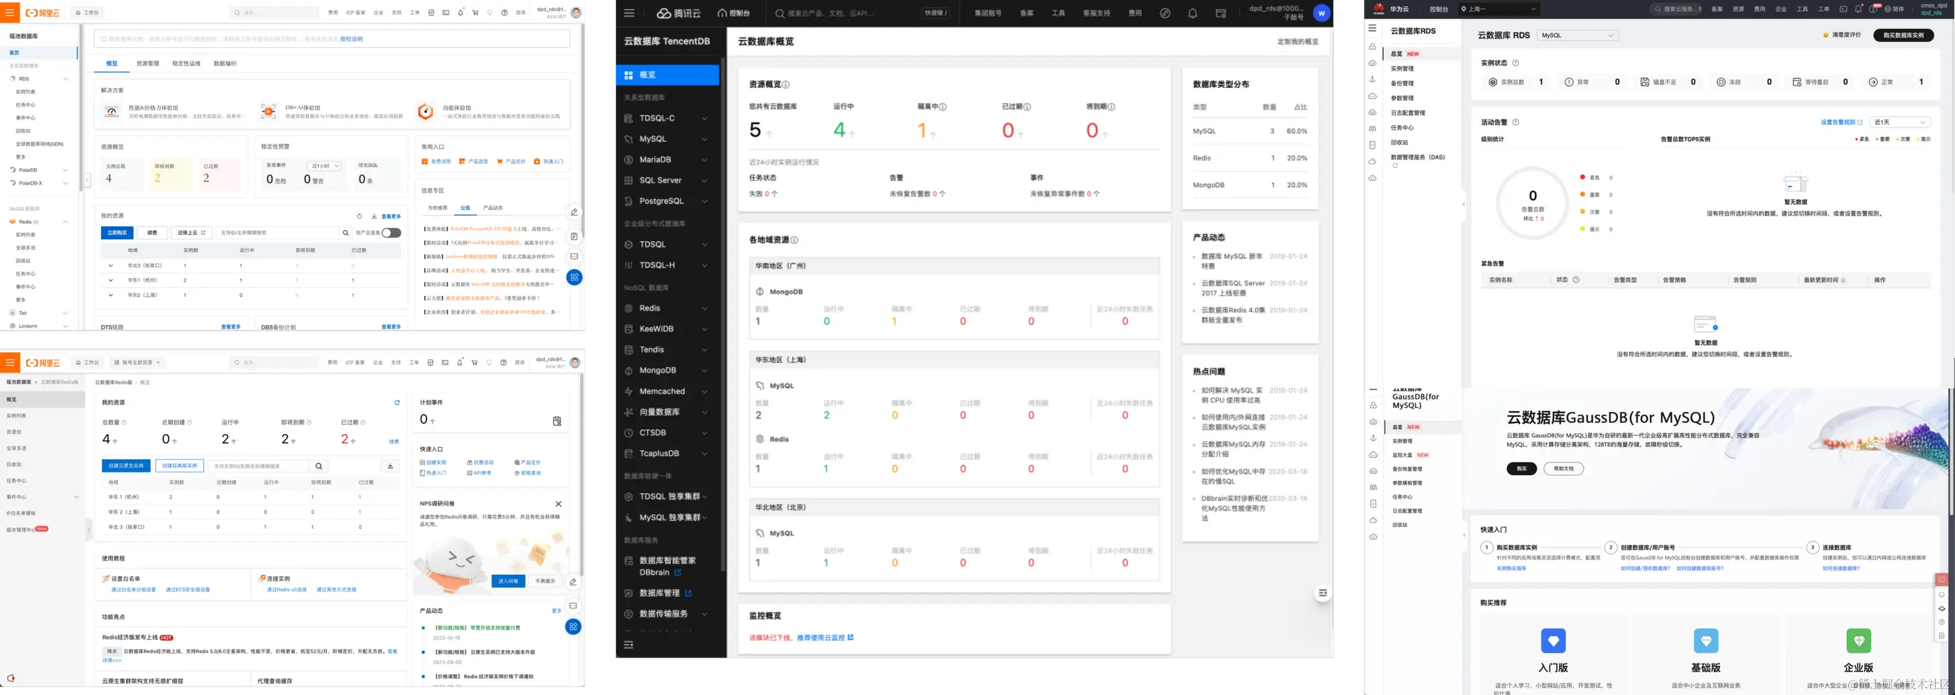The width and height of the screenshot is (1955, 695).
Task: Open 上海一 region dropdown in Huawei Cloud
Action: point(1500,9)
